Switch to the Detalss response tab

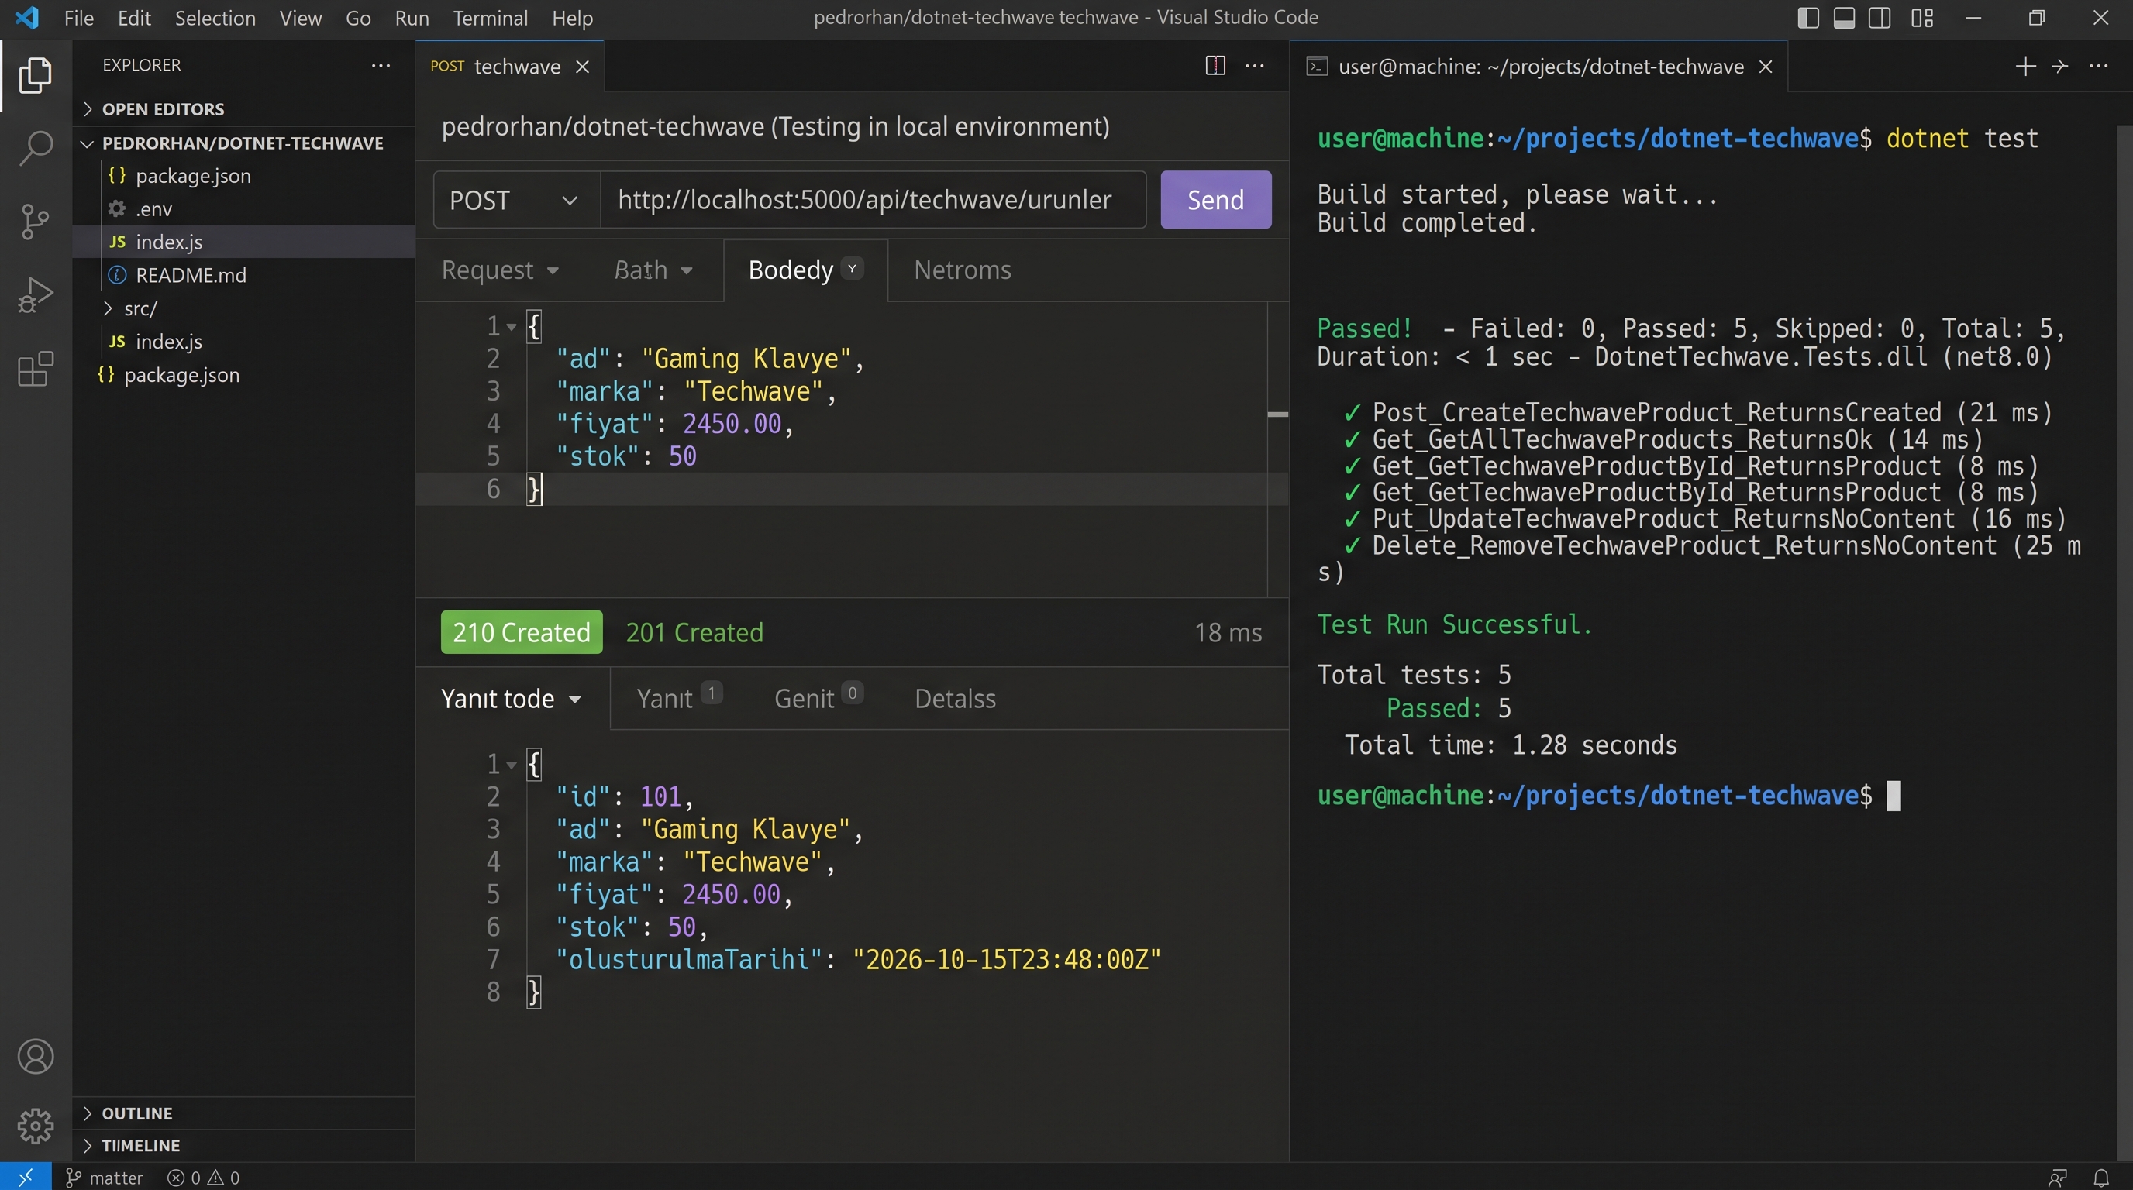click(x=955, y=699)
